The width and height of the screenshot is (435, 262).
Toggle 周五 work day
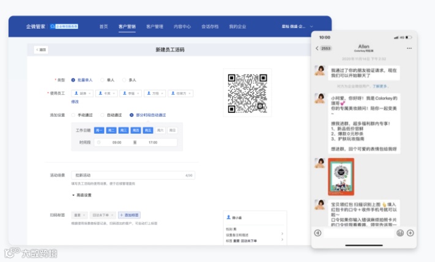[x=148, y=130]
